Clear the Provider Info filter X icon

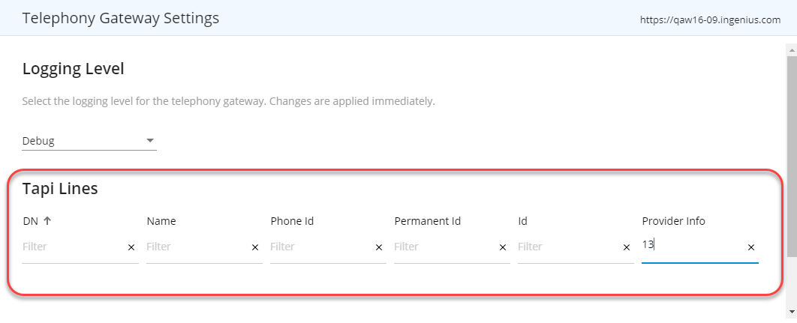click(751, 247)
